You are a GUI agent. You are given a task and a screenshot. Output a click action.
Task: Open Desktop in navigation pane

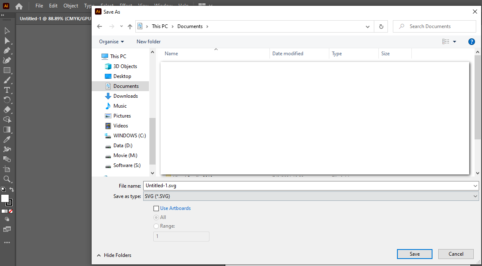coord(122,76)
